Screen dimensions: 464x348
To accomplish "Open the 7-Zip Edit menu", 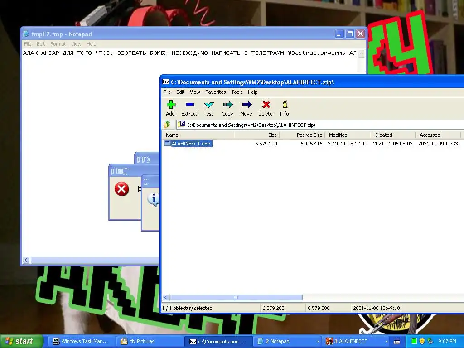I will click(180, 92).
